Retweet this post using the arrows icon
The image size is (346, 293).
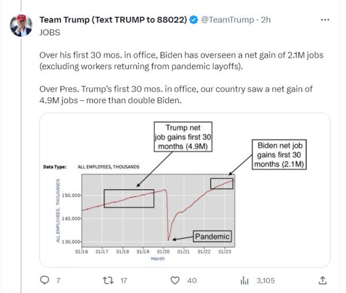(x=106, y=280)
